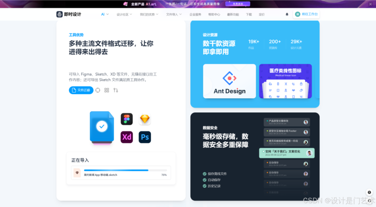Click the 免费体验 banner button
The height and width of the screenshot is (207, 376).
[237, 4]
